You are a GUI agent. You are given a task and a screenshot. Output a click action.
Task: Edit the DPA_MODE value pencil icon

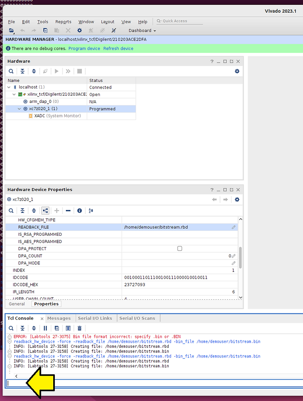(233, 263)
